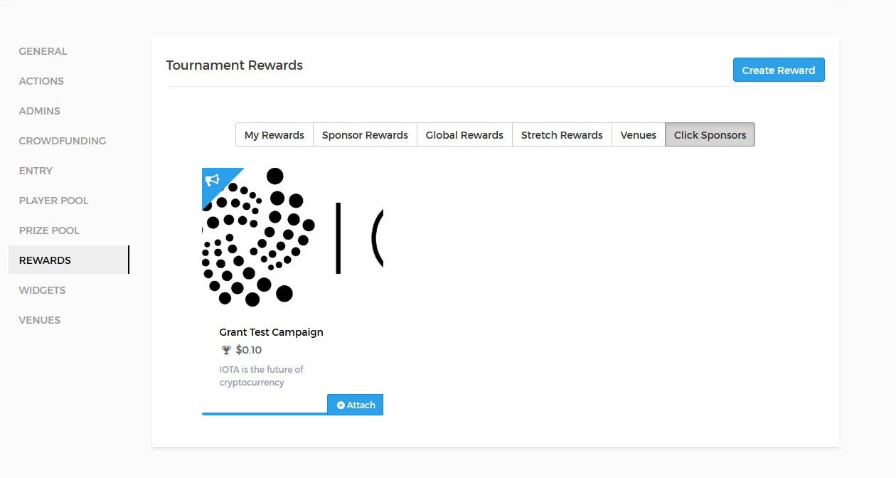The image size is (896, 478).
Task: Click the plus icon in the Attach button
Action: 341,405
